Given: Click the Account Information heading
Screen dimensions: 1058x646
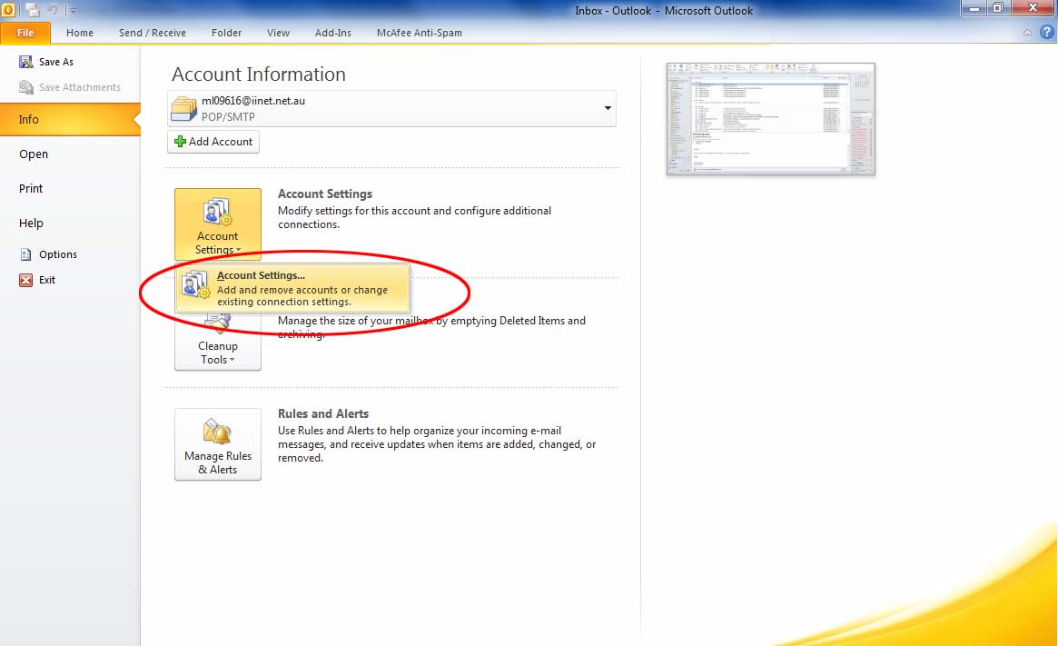Looking at the screenshot, I should click(x=259, y=75).
